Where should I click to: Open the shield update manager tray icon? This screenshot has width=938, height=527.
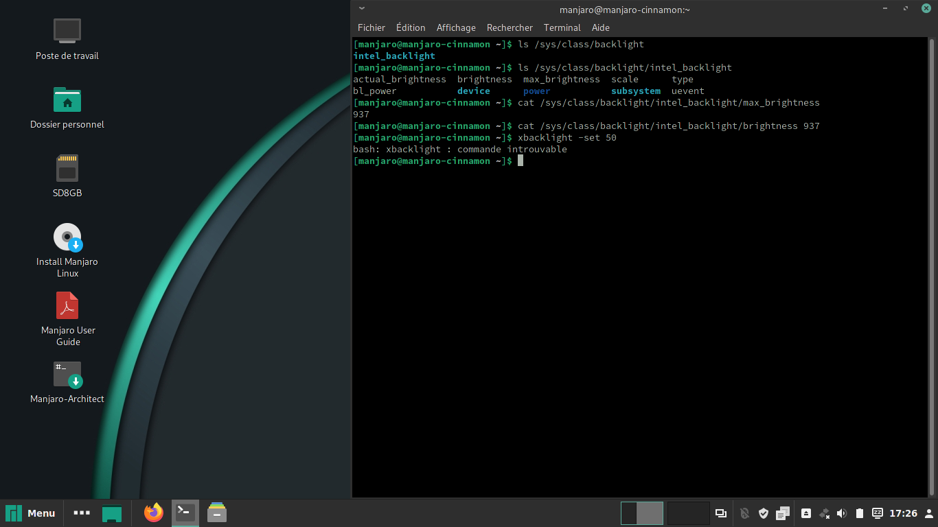[764, 513]
